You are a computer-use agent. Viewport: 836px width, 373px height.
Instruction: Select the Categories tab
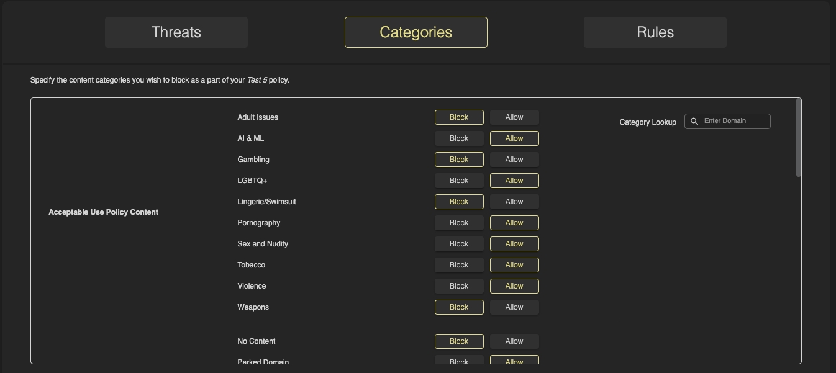(416, 32)
